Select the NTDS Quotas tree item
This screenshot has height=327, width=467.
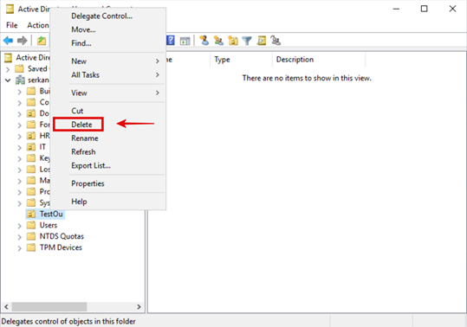[62, 236]
